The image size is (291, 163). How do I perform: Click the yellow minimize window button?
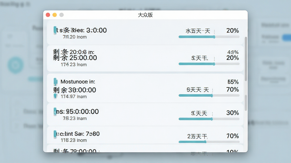[x=55, y=15]
